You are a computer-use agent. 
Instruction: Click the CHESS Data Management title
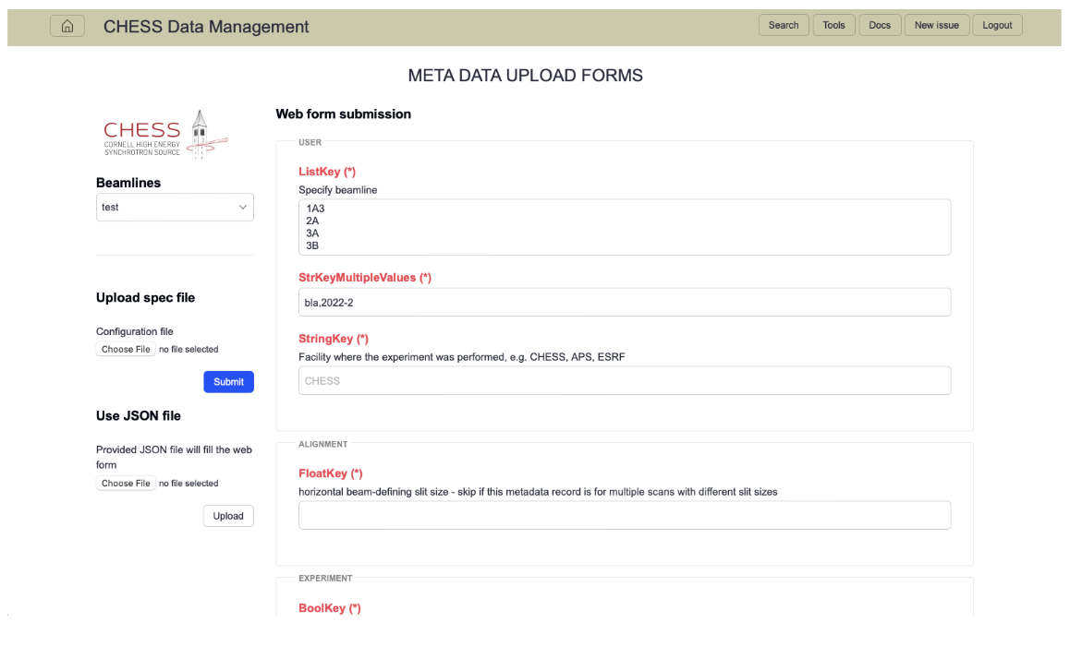[x=206, y=27]
